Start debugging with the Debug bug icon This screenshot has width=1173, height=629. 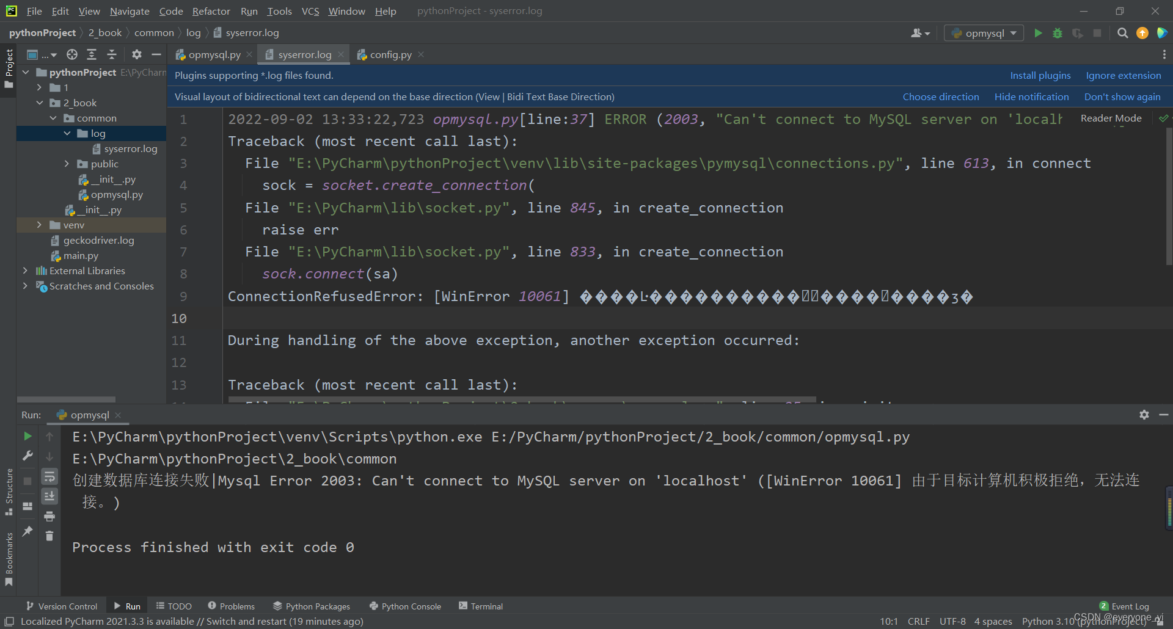click(x=1058, y=33)
